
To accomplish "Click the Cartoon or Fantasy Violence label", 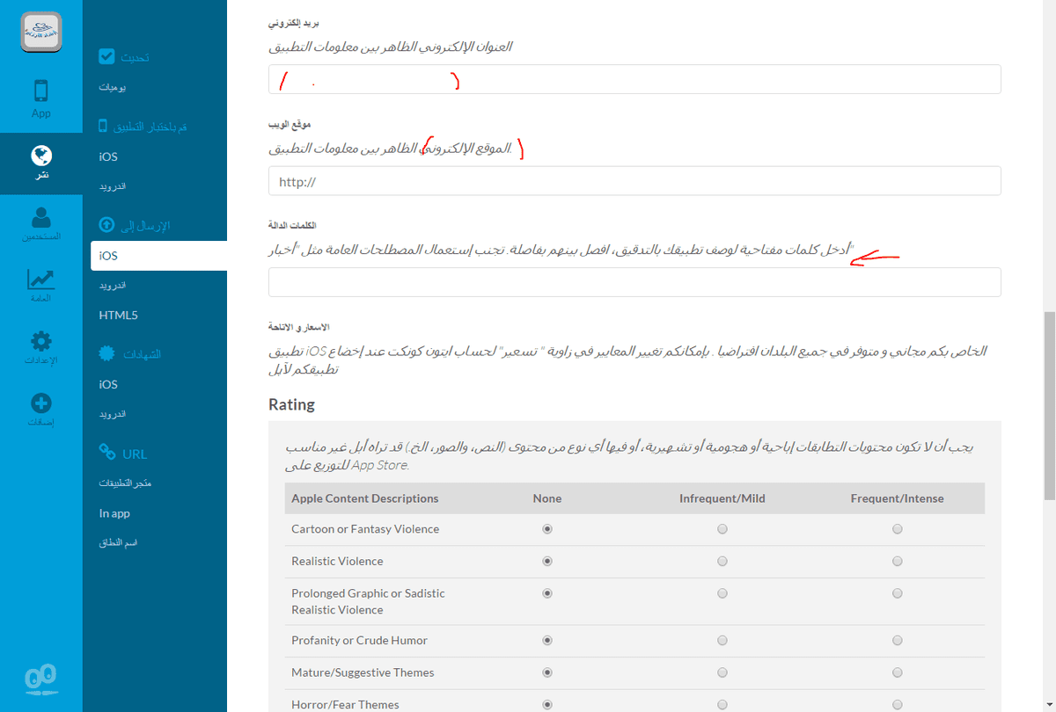I will (365, 529).
